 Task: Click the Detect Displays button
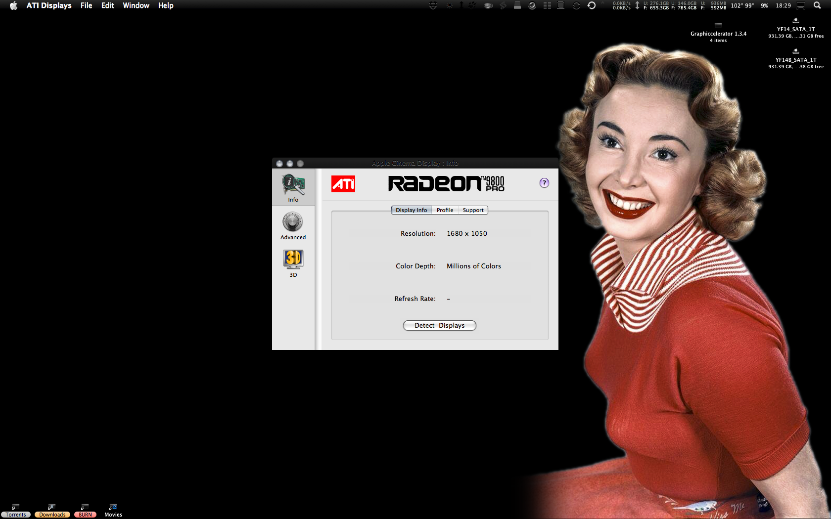pos(439,325)
